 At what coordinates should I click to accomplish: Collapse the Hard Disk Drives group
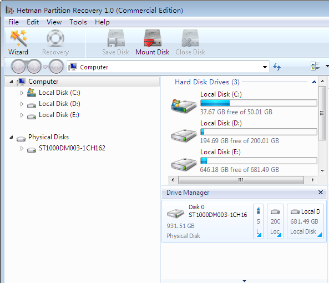tap(314, 82)
